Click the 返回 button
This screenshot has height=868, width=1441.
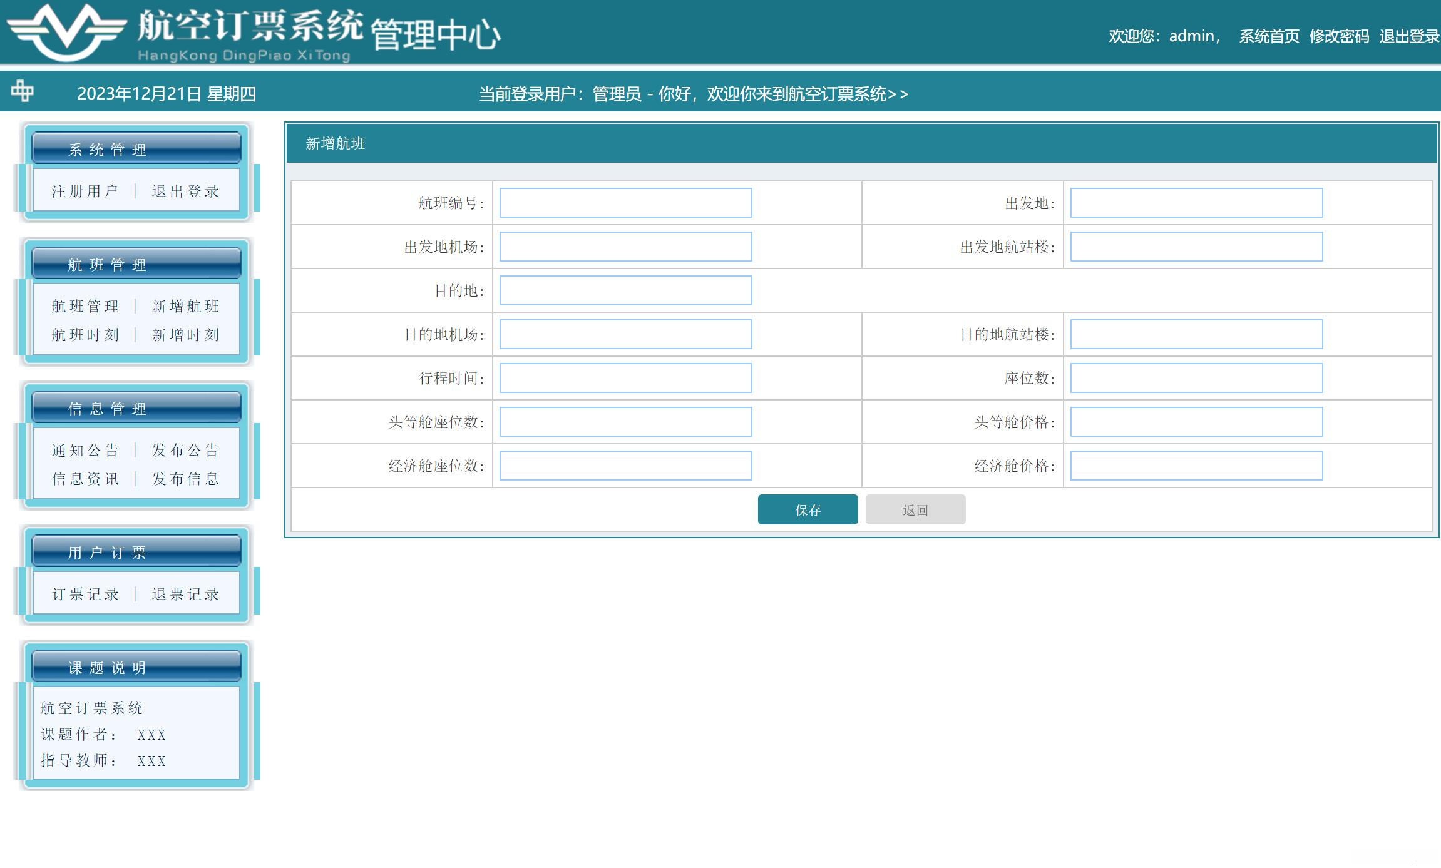[915, 509]
